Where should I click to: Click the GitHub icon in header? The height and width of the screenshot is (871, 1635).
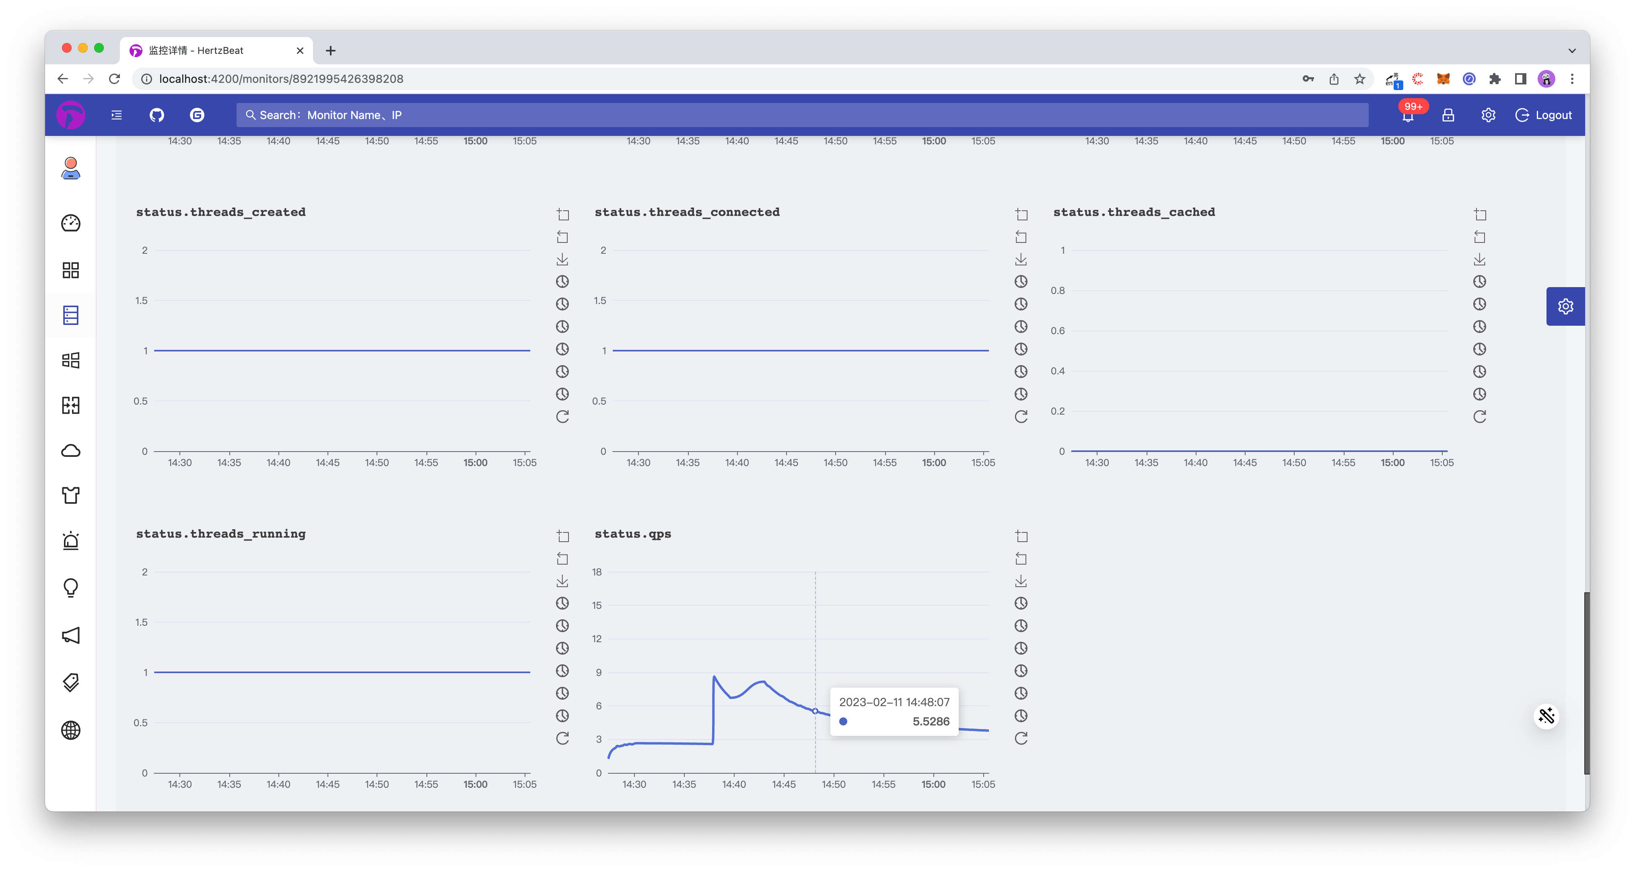click(x=157, y=115)
